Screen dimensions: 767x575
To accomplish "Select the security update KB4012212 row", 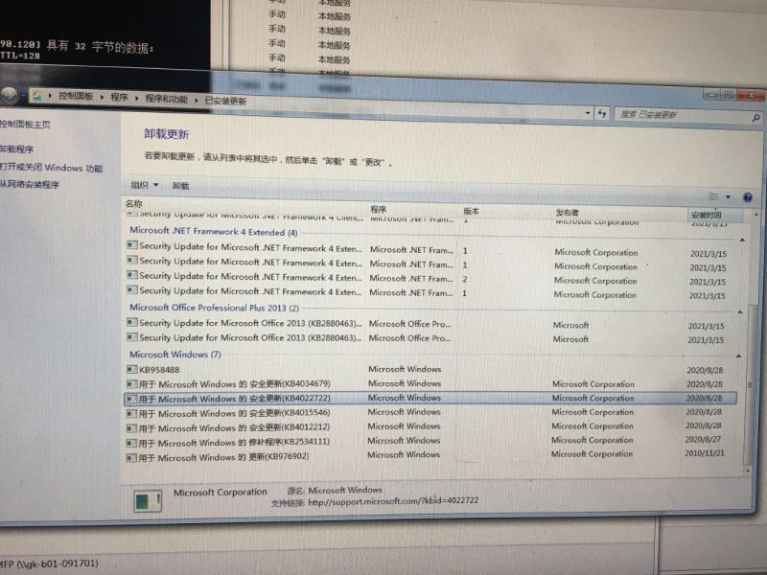I will [x=430, y=426].
